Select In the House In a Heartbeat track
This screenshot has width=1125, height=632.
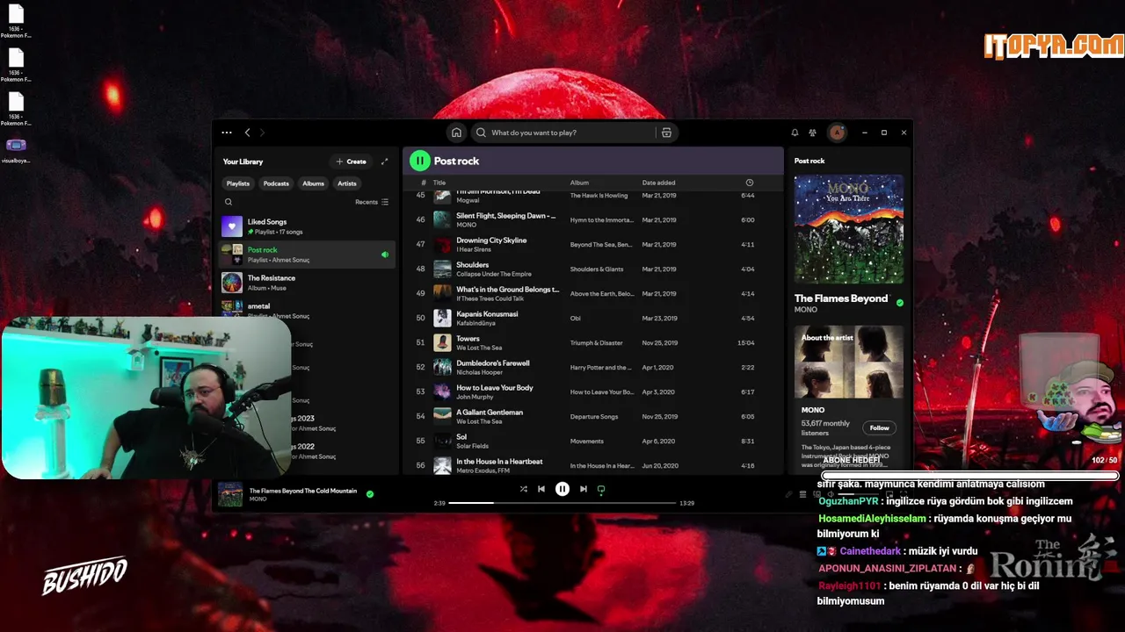coord(592,465)
